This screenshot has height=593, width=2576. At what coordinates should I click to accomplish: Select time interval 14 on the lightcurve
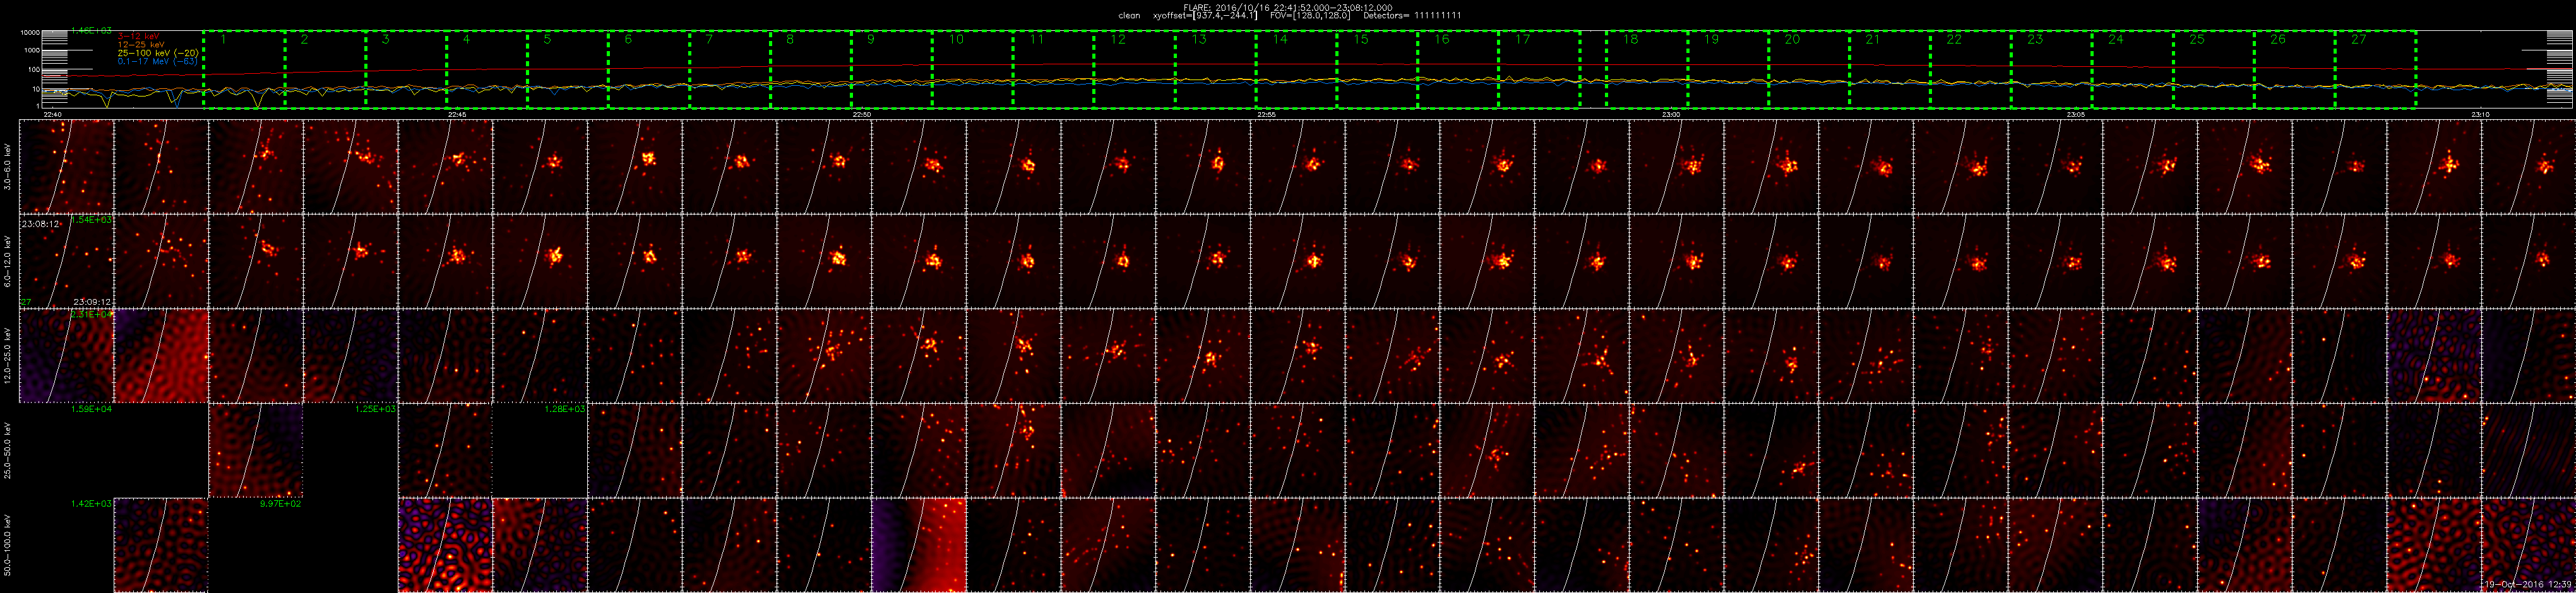click(x=1297, y=69)
